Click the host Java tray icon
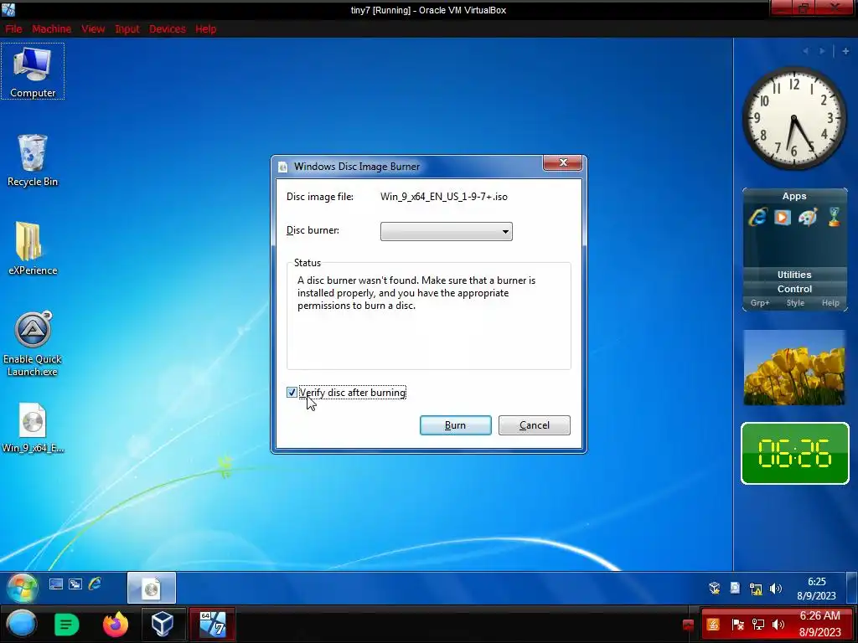858x643 pixels. click(x=713, y=625)
